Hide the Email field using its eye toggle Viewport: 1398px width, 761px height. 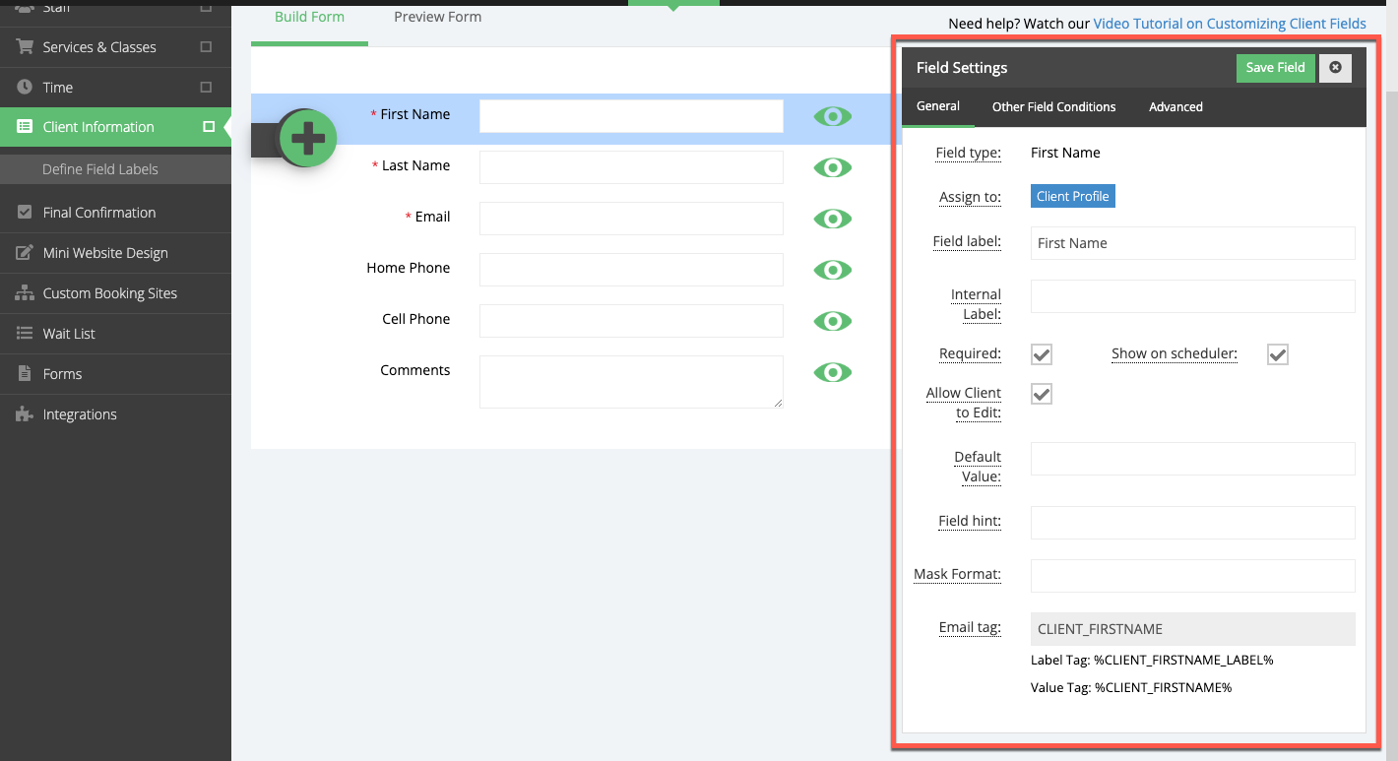(832, 219)
